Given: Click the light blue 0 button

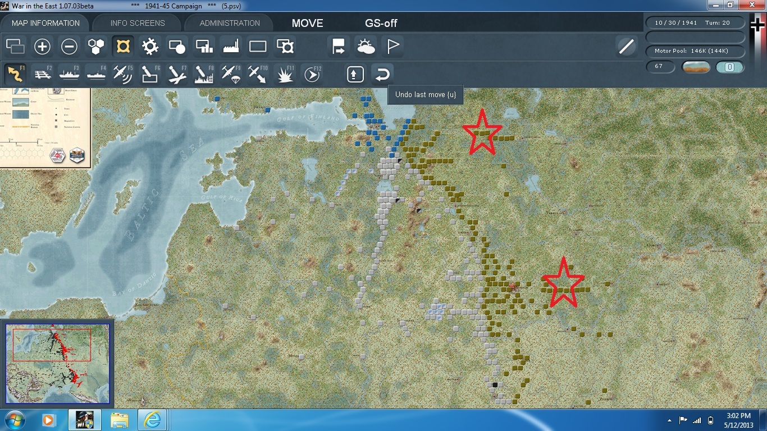Looking at the screenshot, I should pyautogui.click(x=730, y=67).
